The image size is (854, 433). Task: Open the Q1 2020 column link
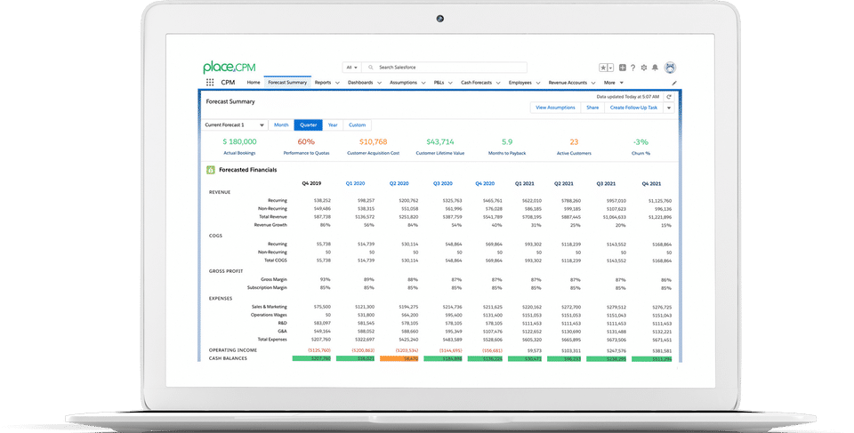pos(355,183)
